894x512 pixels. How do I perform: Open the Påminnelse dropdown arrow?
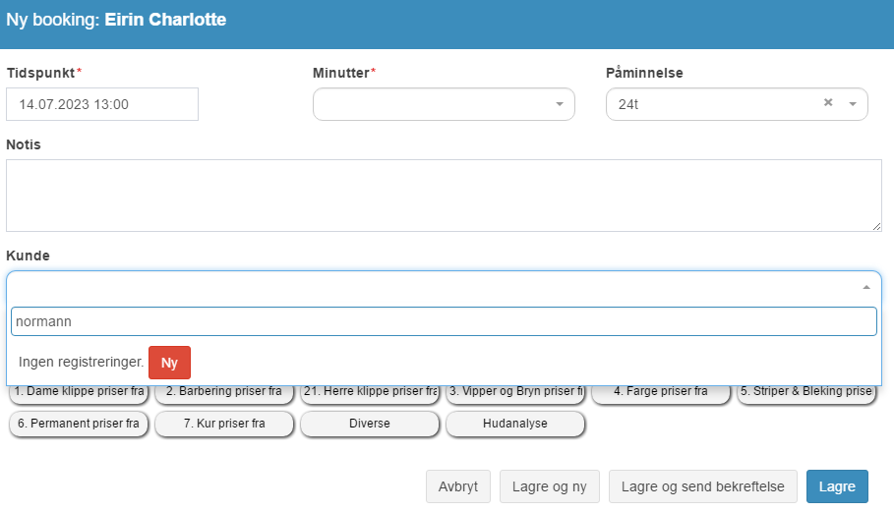point(853,104)
